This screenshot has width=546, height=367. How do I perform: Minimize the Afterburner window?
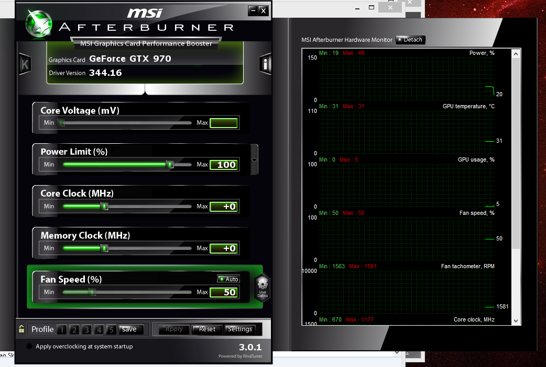(x=253, y=11)
